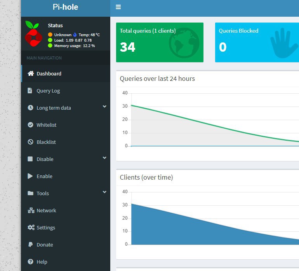Click the Pi-hole title header
The image size is (299, 271).
point(65,7)
